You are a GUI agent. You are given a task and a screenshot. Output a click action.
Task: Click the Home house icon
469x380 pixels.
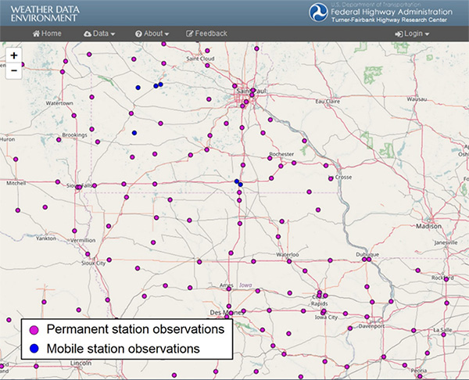click(x=36, y=34)
